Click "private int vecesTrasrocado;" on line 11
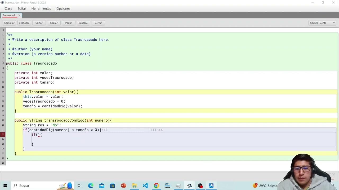The width and height of the screenshot is (339, 190). coord(44,78)
